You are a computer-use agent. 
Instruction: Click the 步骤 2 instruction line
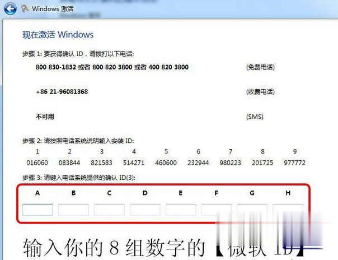(78, 141)
